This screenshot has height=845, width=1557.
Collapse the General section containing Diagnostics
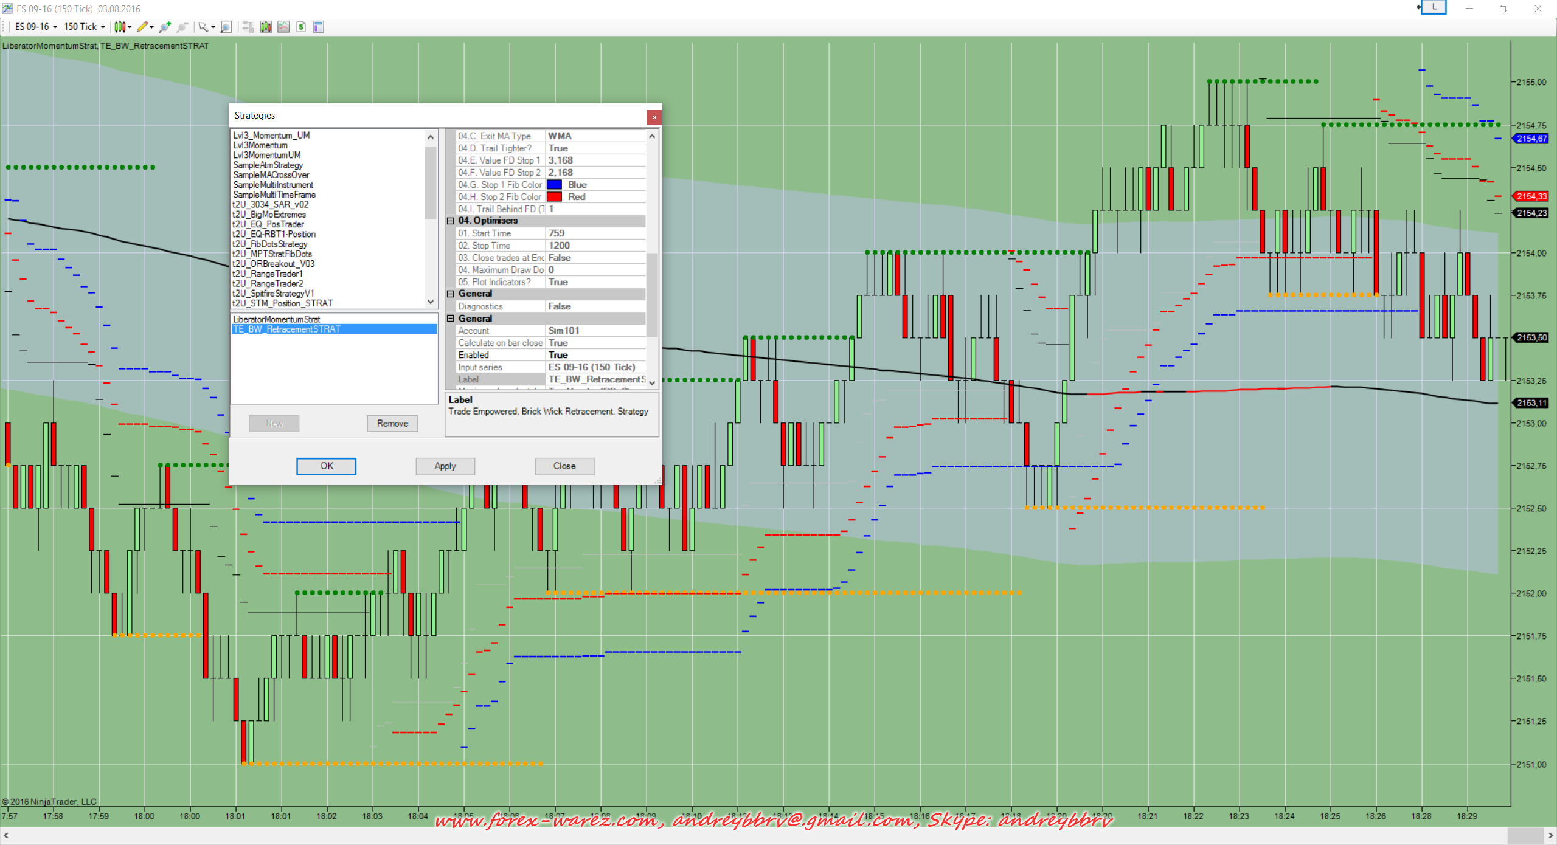451,294
